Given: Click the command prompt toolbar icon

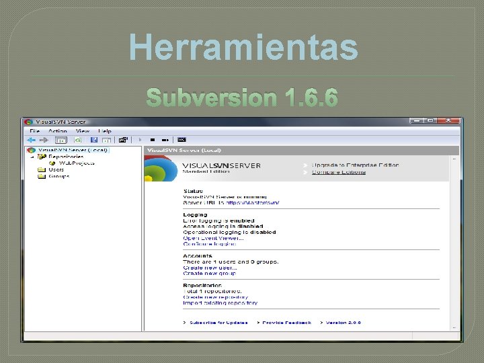Looking at the screenshot, I should tap(182, 140).
